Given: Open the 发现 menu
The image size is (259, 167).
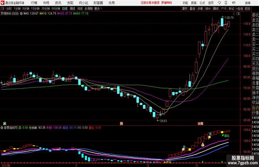Looking at the screenshot, I should tap(70, 3).
